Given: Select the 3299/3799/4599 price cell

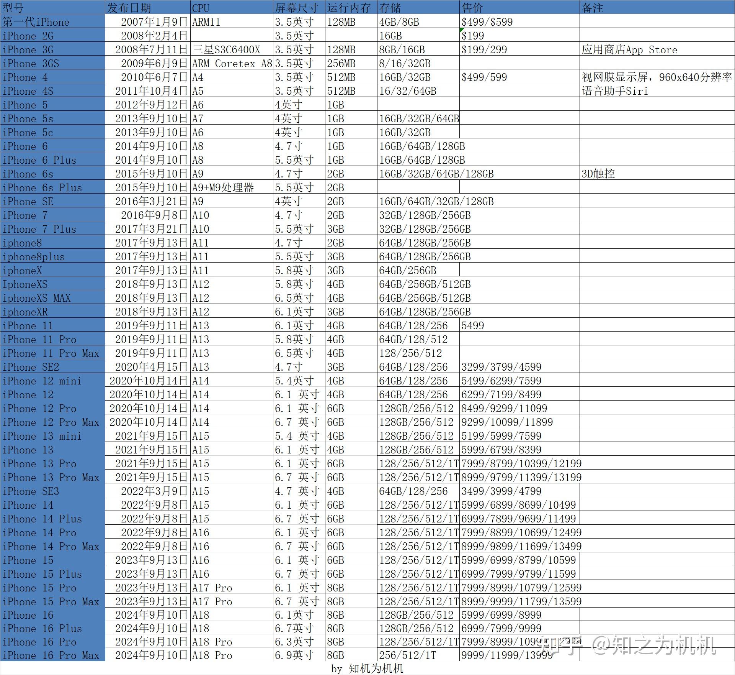Looking at the screenshot, I should point(520,367).
